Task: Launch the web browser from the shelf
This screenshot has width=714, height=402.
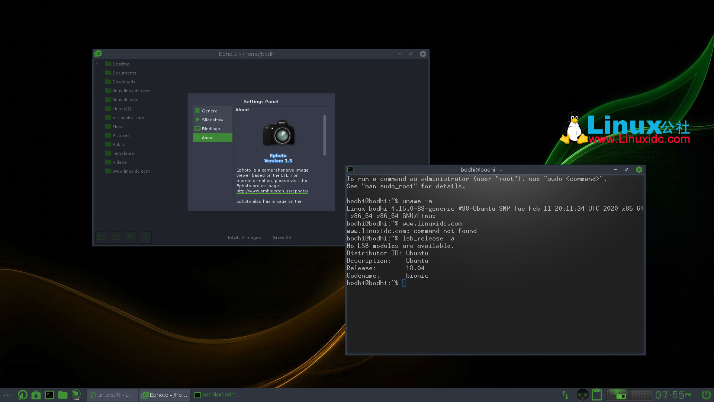Action: point(22,395)
